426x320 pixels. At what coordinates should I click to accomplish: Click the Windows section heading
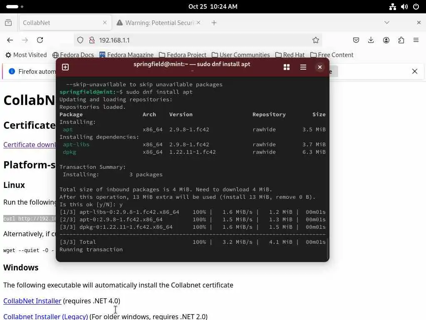click(x=21, y=267)
